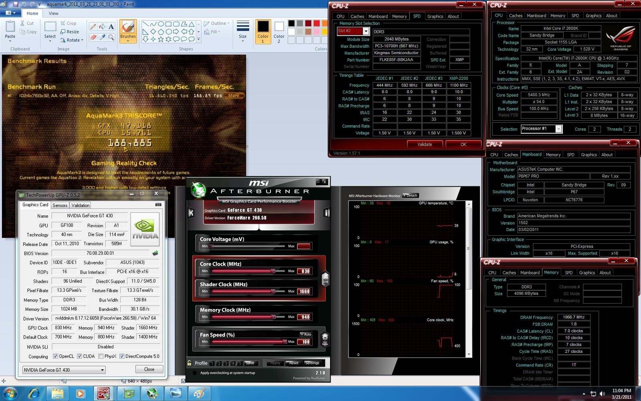Click the volume speaker tray icon
This screenshot has height=401, width=641.
602,394
